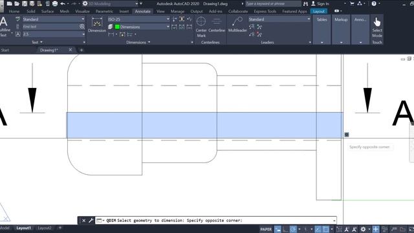Close the Drawing1 file tab

pos(71,50)
